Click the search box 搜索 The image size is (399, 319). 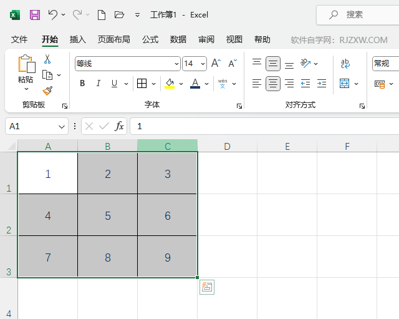click(x=357, y=15)
